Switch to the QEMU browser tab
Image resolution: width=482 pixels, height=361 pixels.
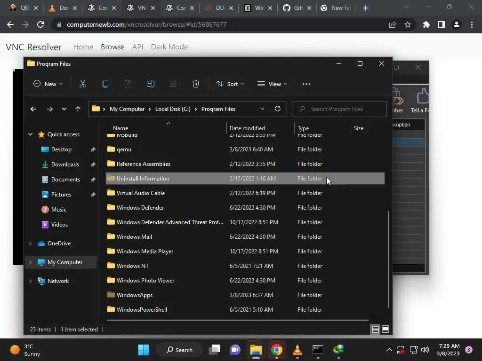23,8
